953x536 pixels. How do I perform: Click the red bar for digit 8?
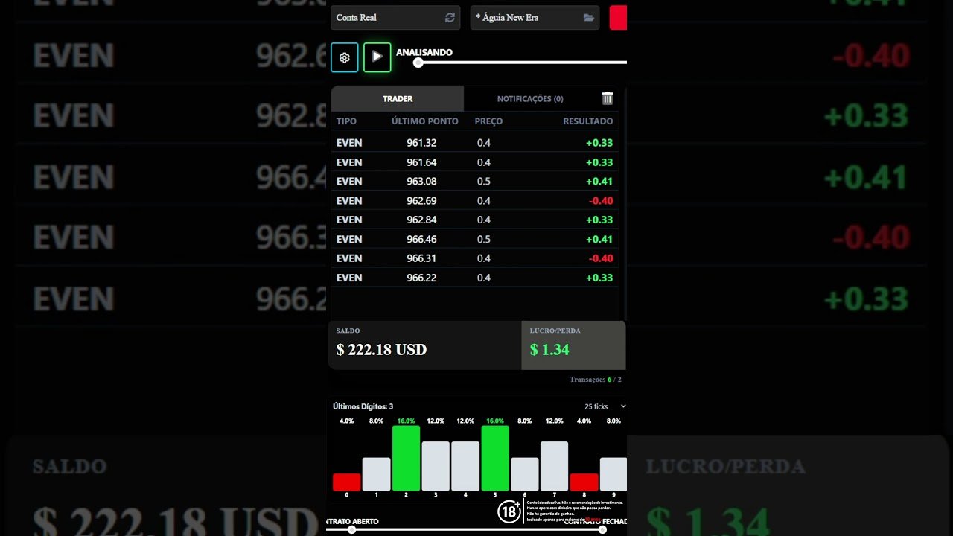(x=584, y=482)
